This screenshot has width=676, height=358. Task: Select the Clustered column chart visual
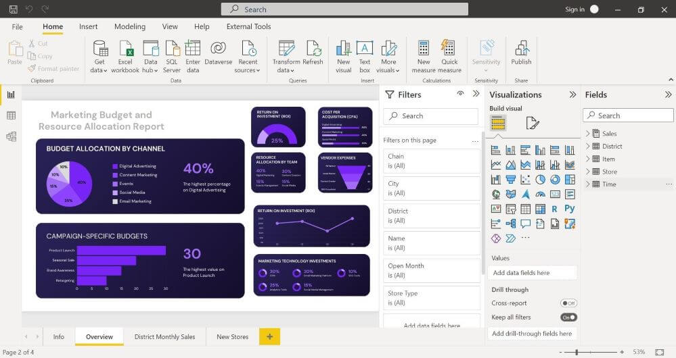(x=540, y=150)
